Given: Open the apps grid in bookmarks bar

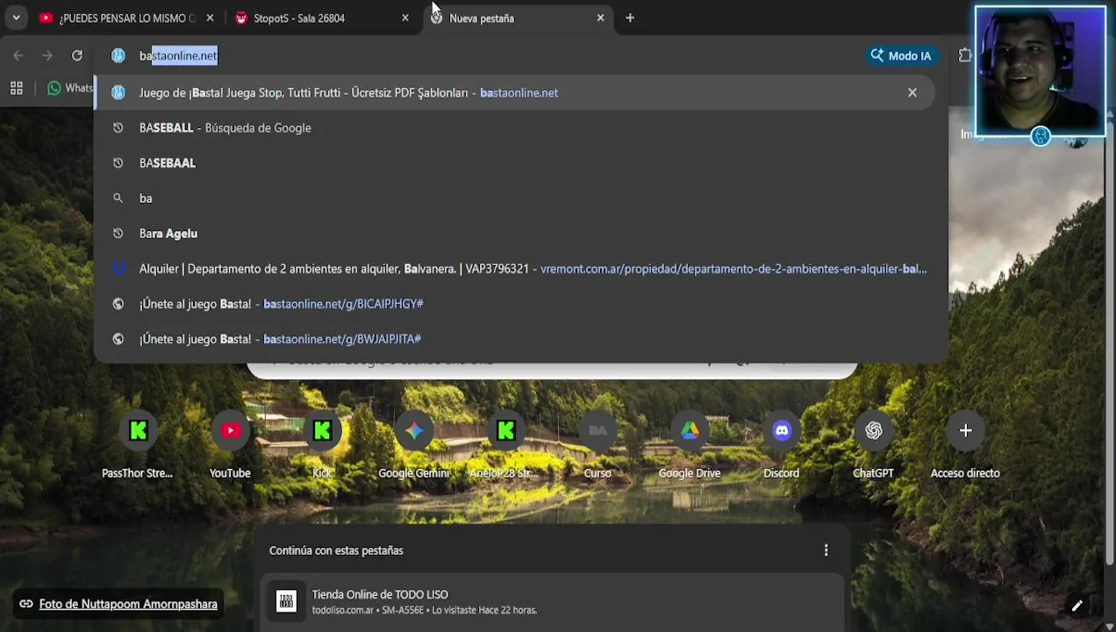Looking at the screenshot, I should 16,88.
